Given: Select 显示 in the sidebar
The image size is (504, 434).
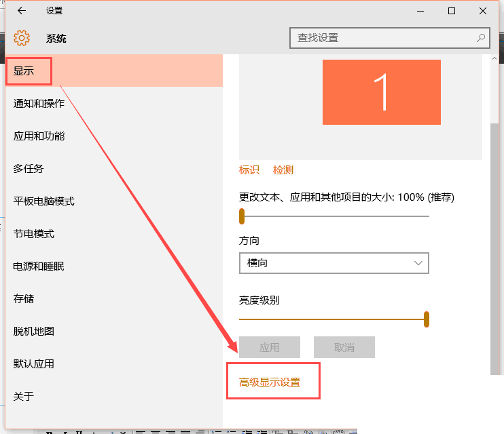Looking at the screenshot, I should click(x=24, y=71).
